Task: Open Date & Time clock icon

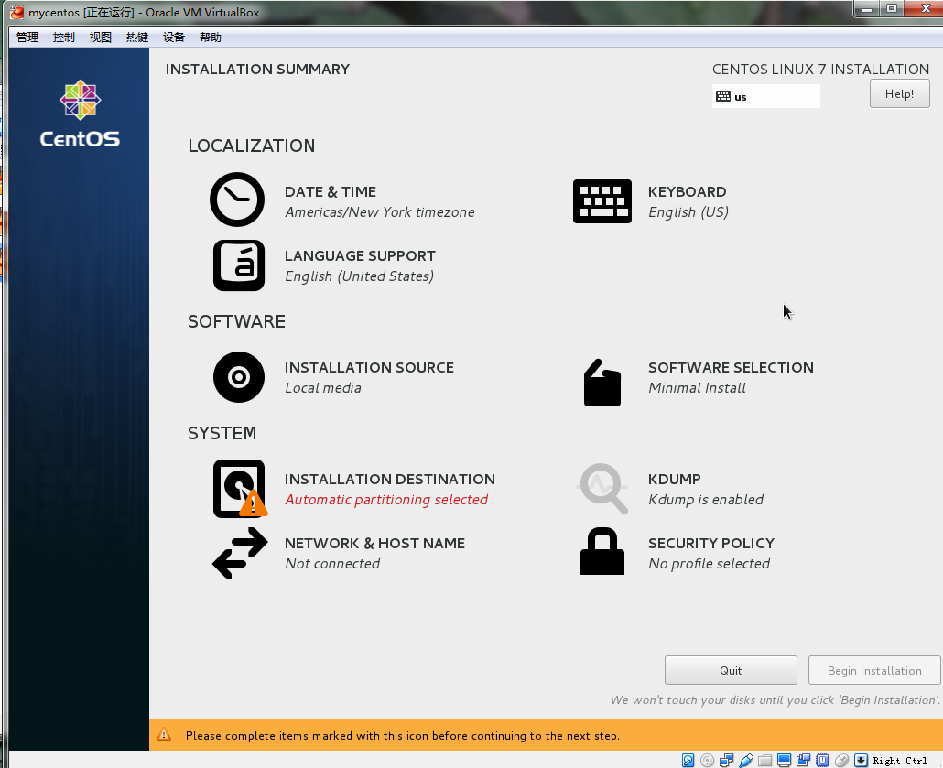Action: 237,200
